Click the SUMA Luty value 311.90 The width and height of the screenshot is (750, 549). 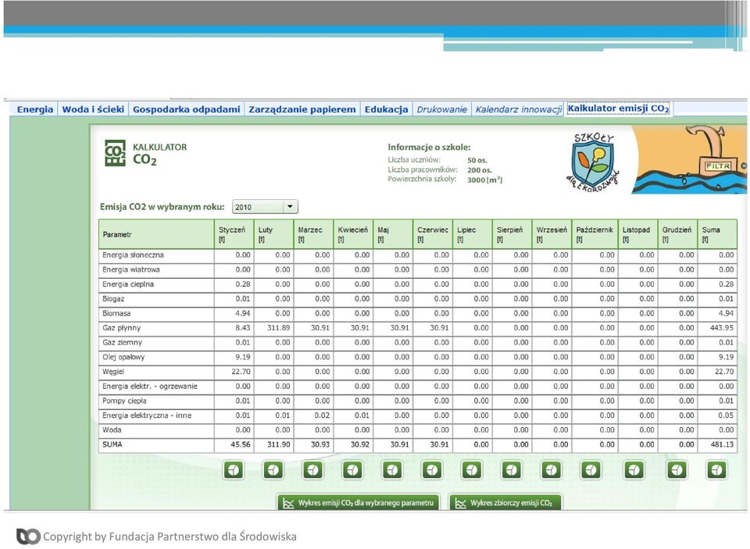point(279,445)
